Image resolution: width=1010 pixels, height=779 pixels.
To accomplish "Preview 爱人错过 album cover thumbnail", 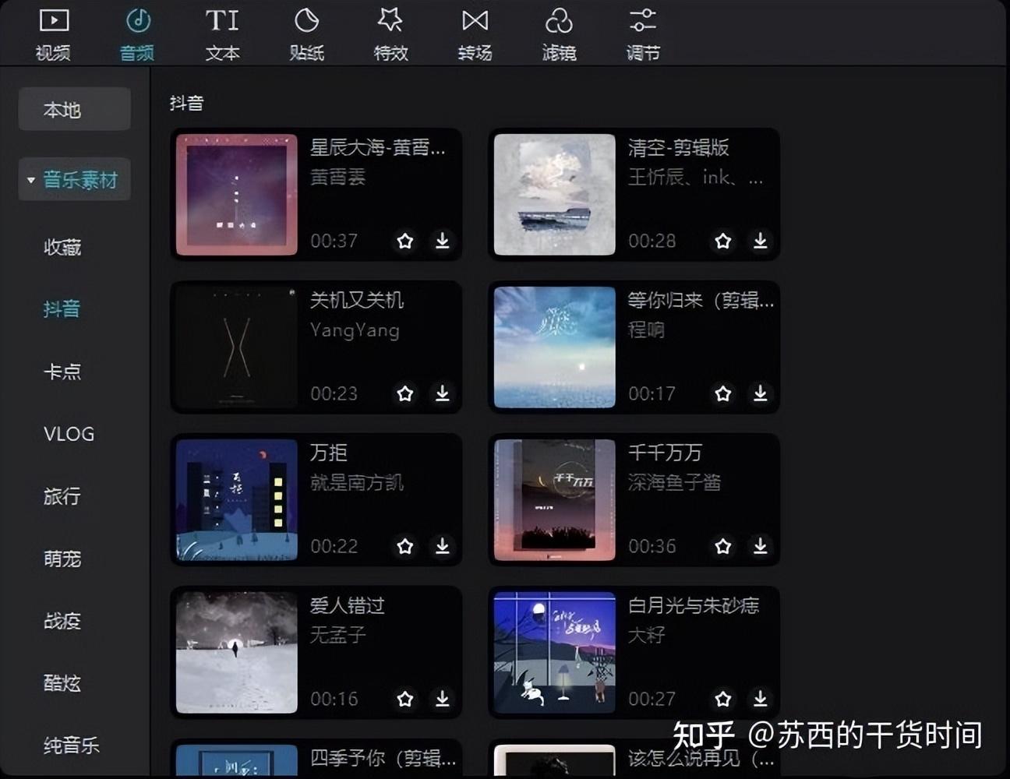I will (x=237, y=653).
